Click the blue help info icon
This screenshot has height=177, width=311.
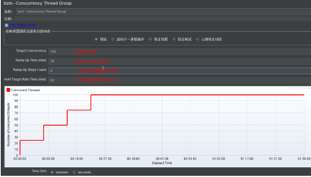pyautogui.click(x=7, y=25)
